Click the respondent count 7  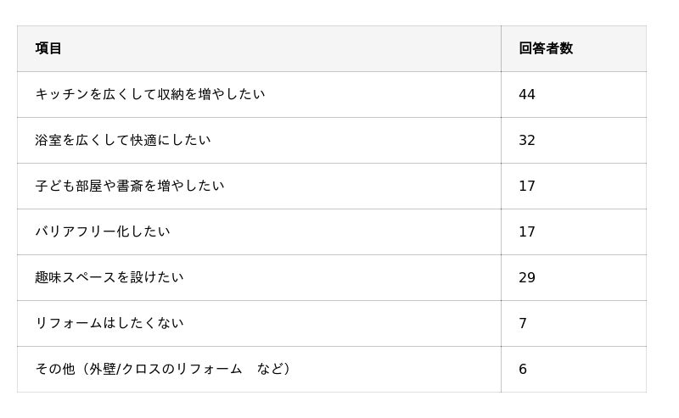tap(523, 323)
